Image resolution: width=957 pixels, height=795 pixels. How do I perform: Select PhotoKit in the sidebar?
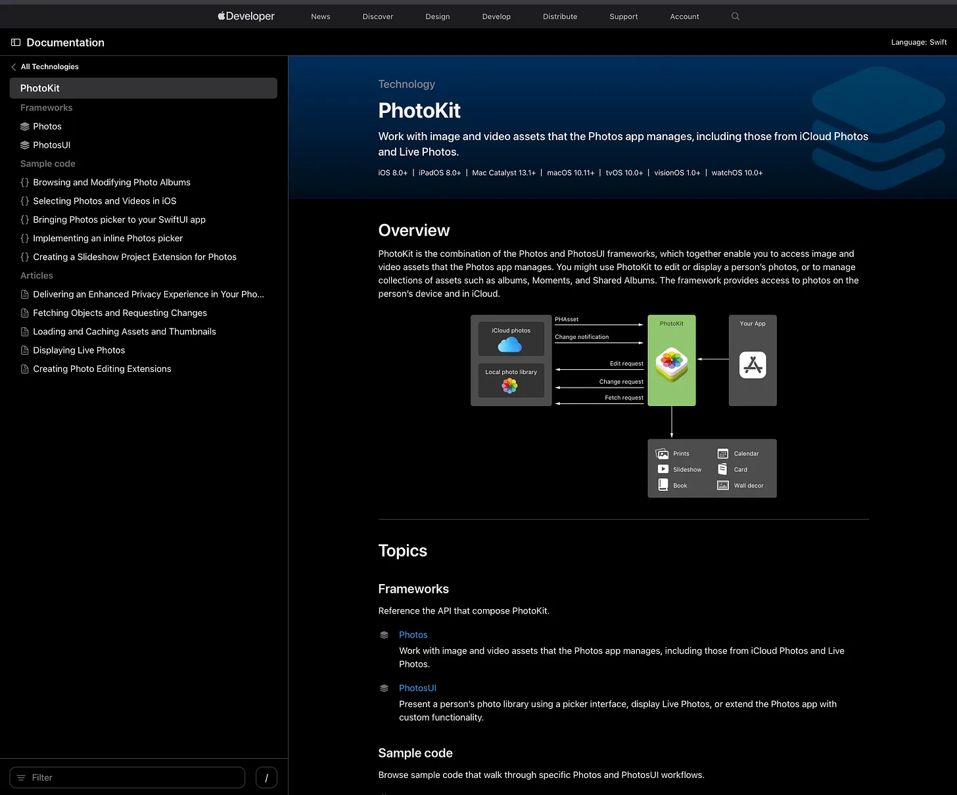[x=143, y=88]
